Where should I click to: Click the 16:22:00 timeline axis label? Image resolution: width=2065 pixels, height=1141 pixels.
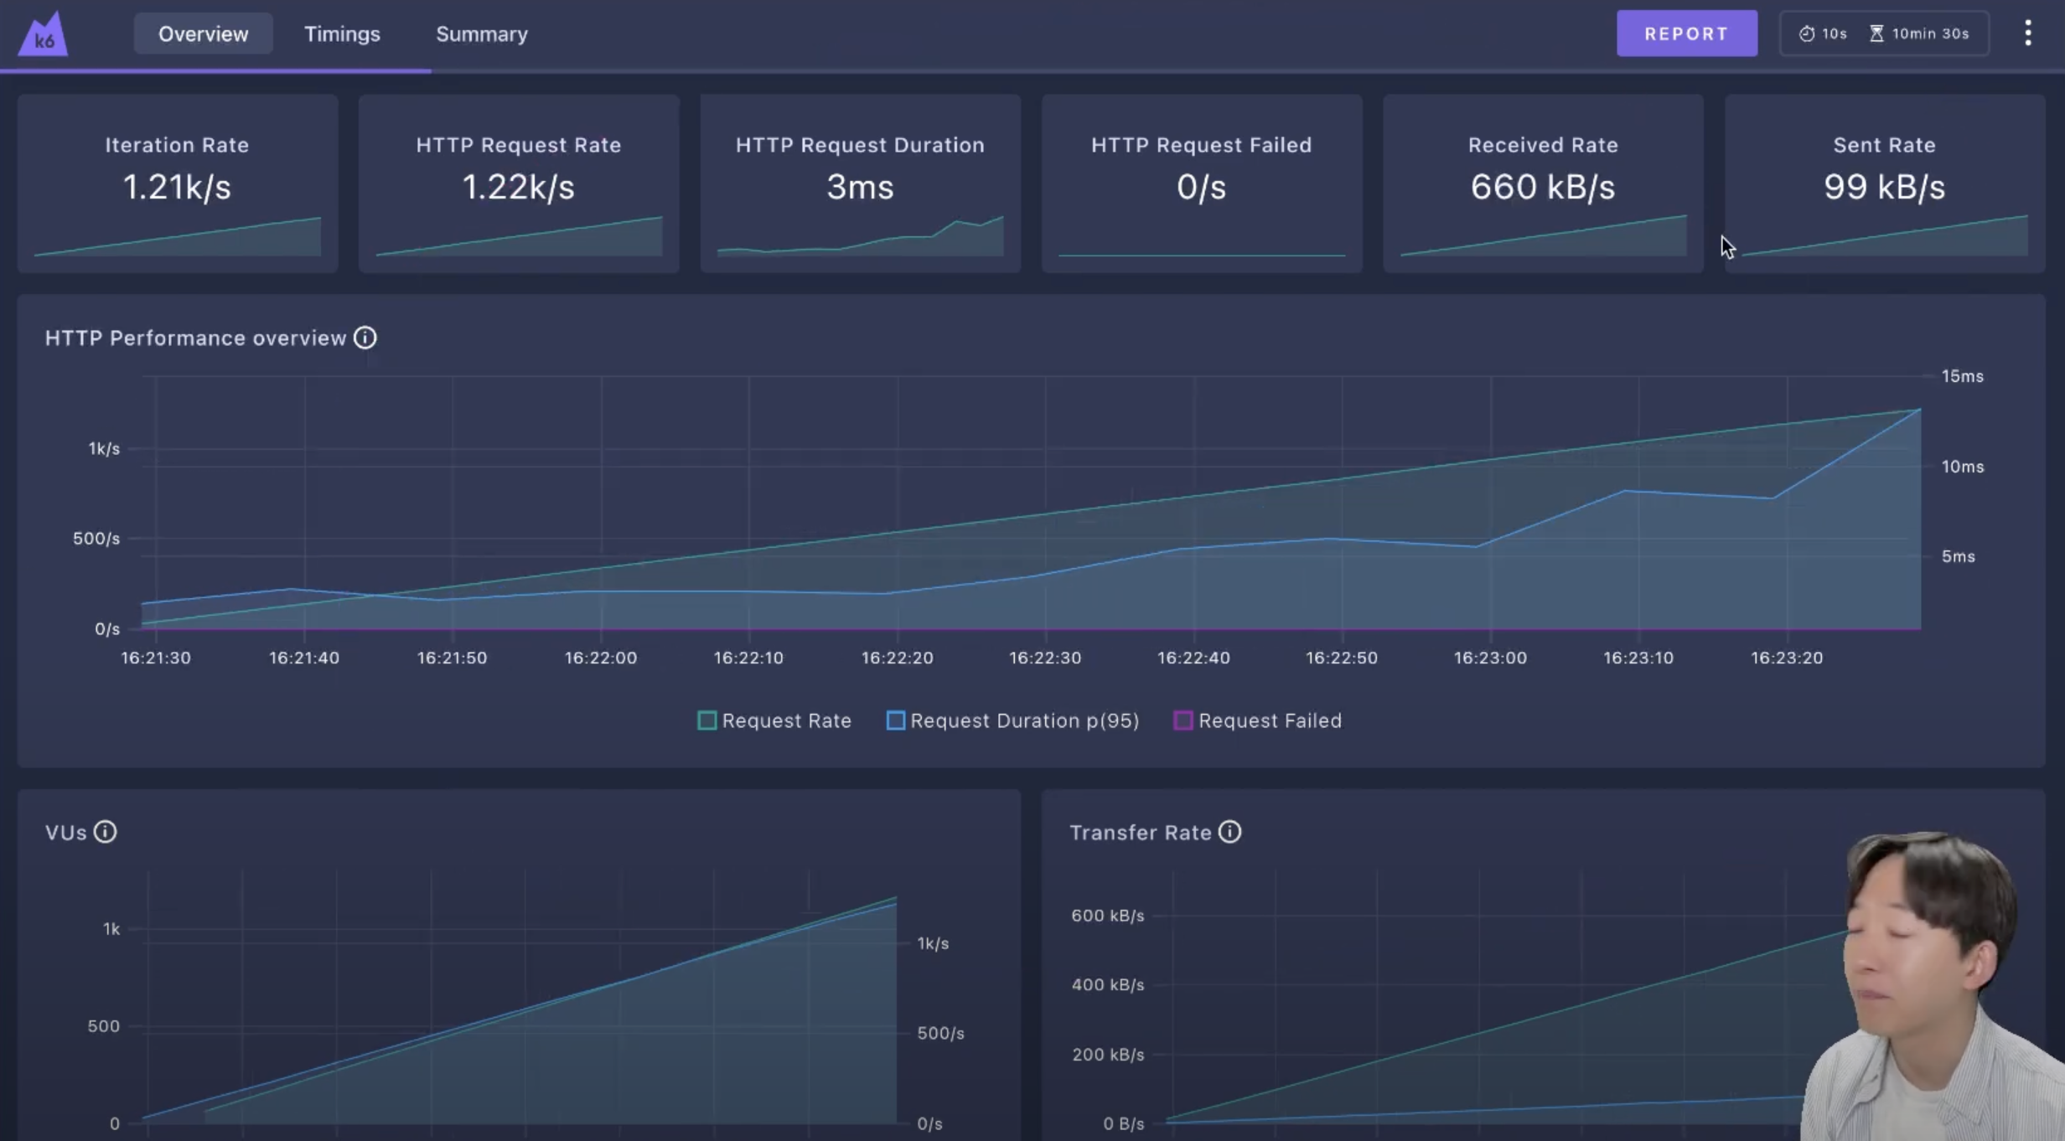click(x=600, y=658)
